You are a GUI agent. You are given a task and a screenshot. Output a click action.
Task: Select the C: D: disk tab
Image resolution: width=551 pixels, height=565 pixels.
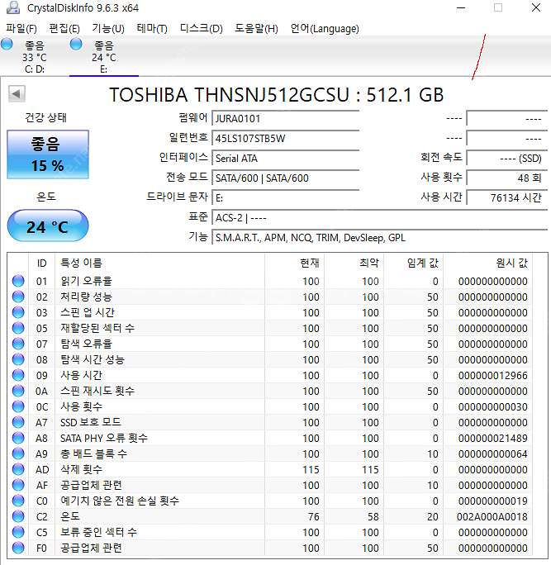[x=35, y=57]
